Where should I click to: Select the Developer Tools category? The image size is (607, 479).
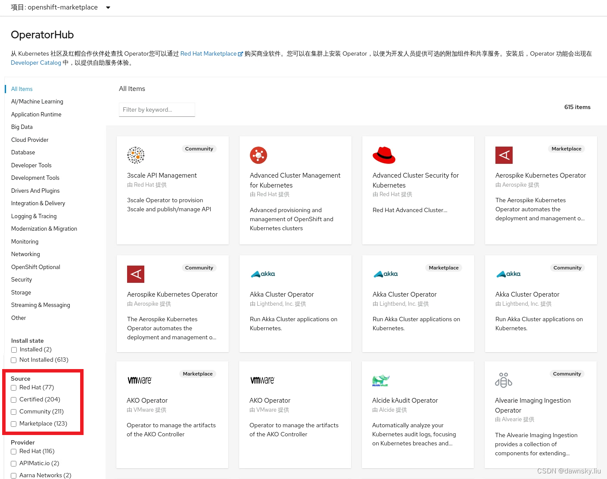[x=31, y=165]
